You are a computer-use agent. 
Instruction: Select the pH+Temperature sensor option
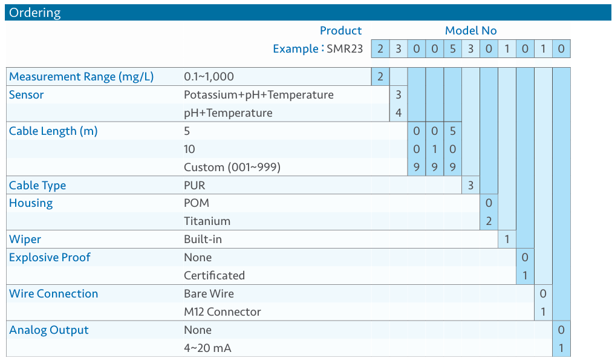[x=228, y=113]
